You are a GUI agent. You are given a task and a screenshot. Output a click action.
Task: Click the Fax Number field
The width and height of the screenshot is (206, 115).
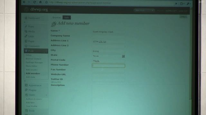tap(108, 71)
